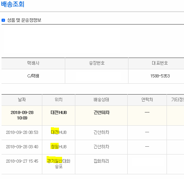184x179 pixels.
Task: Select the 상품 및 운송장정보 section heading
Action: click(24, 20)
